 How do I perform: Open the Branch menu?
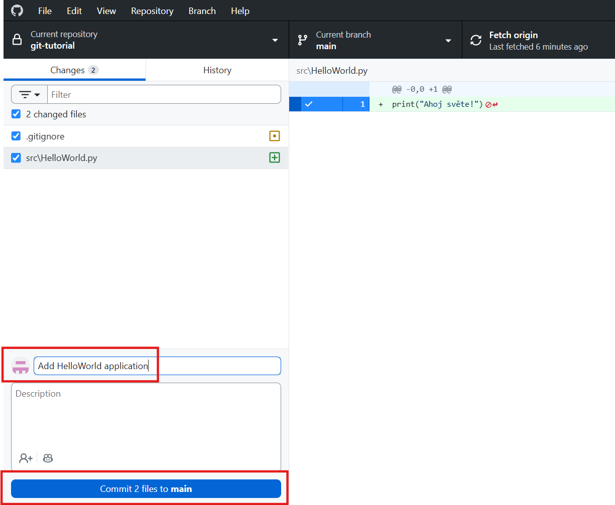click(202, 11)
